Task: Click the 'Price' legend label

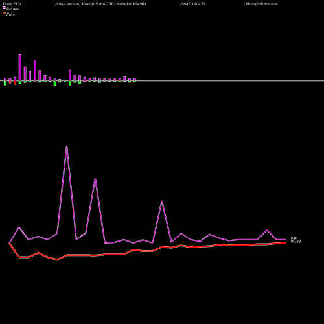Action: coord(10,14)
